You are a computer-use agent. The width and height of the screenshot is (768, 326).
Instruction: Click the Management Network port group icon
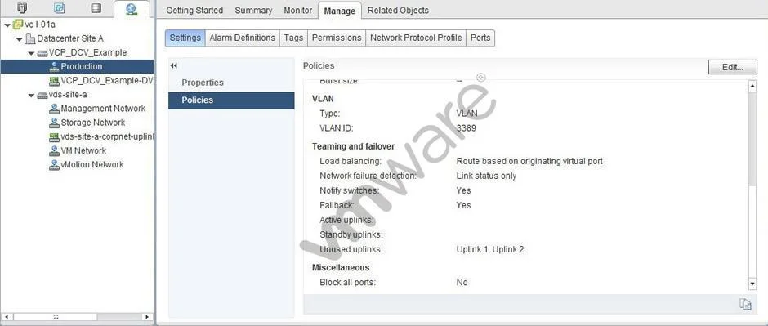pyautogui.click(x=55, y=109)
